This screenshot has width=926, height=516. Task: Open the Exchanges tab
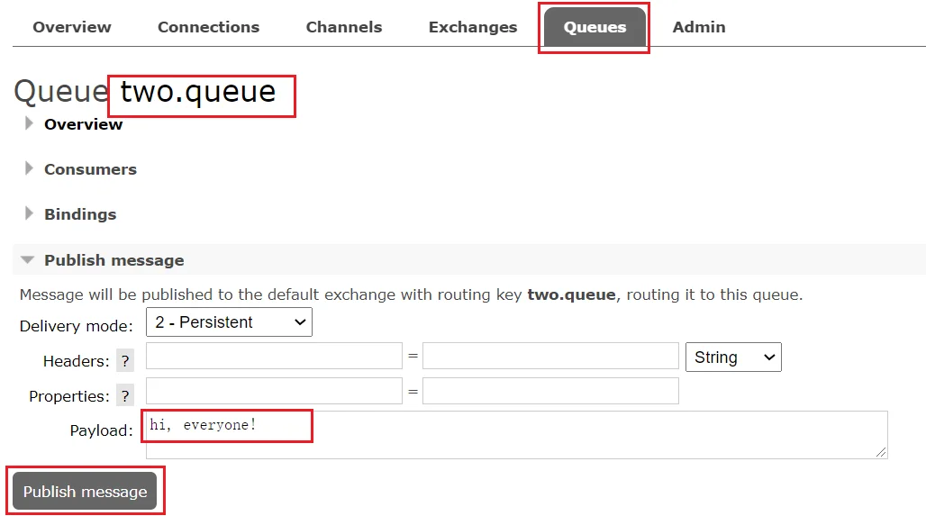[x=472, y=27]
